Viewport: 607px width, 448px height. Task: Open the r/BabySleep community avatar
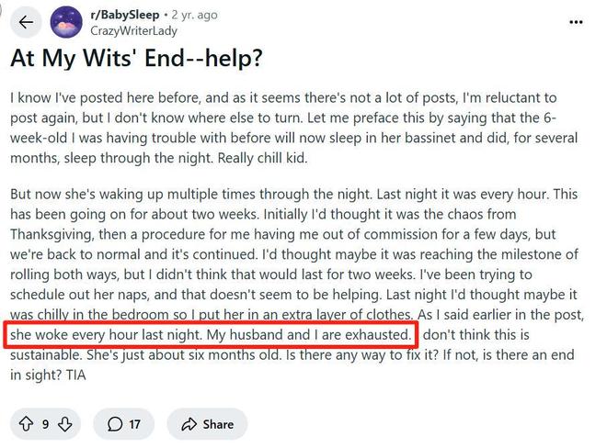pos(66,22)
